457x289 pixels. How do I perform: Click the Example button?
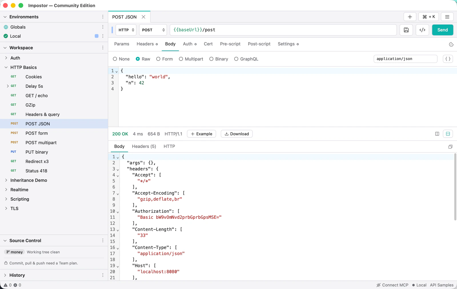(x=202, y=134)
